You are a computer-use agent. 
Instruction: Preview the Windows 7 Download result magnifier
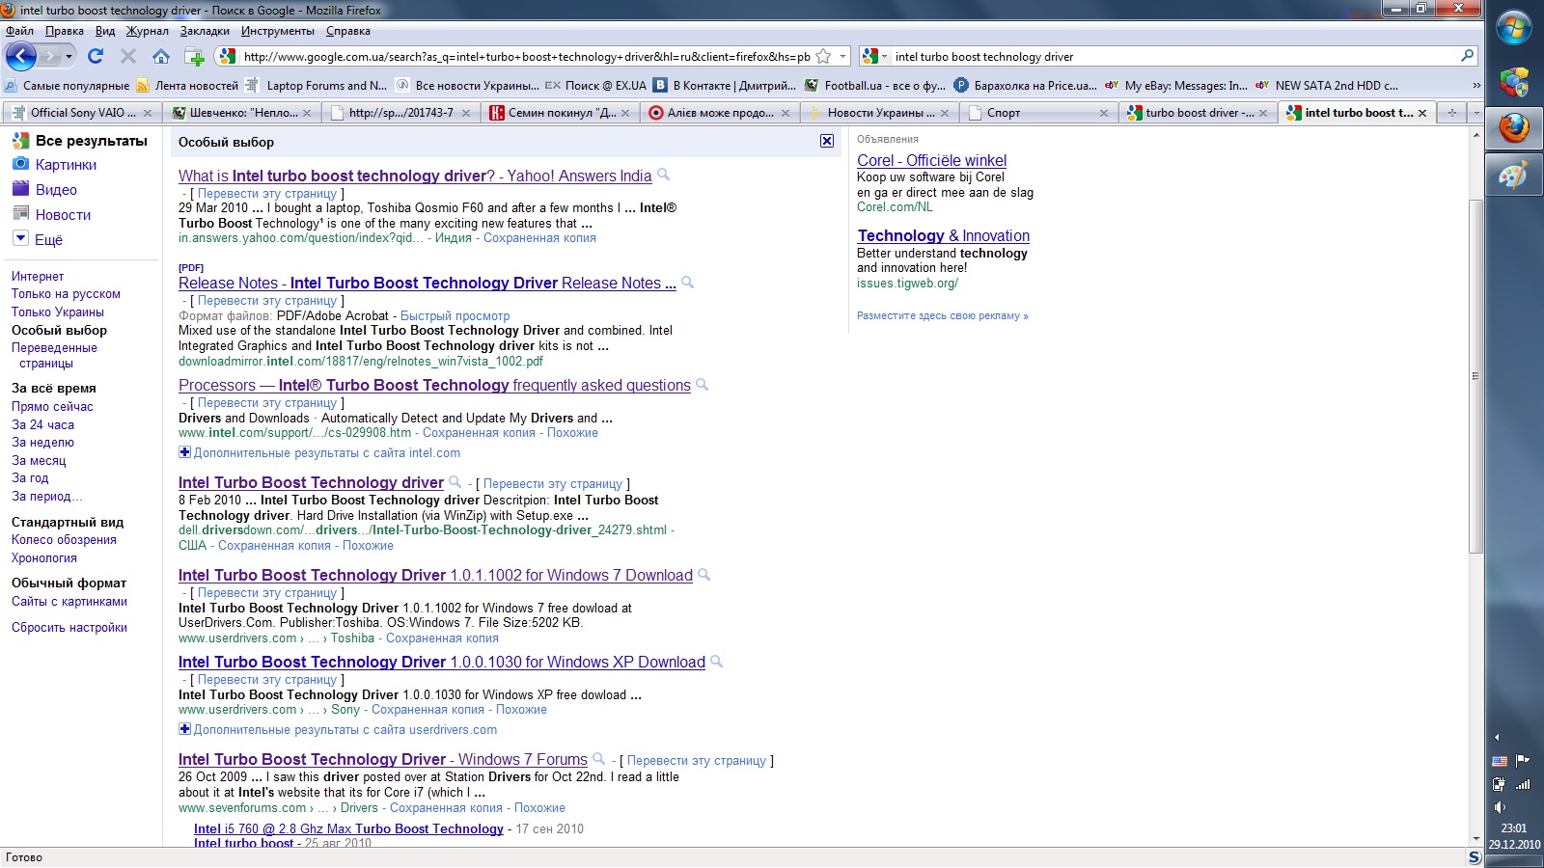coord(703,574)
